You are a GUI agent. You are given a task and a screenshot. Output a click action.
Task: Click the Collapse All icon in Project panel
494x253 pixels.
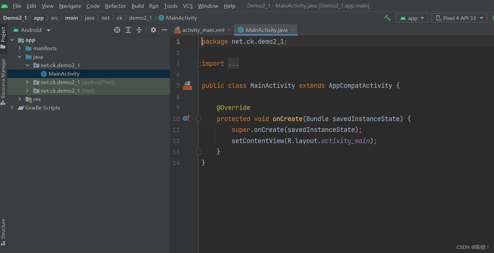coord(139,30)
